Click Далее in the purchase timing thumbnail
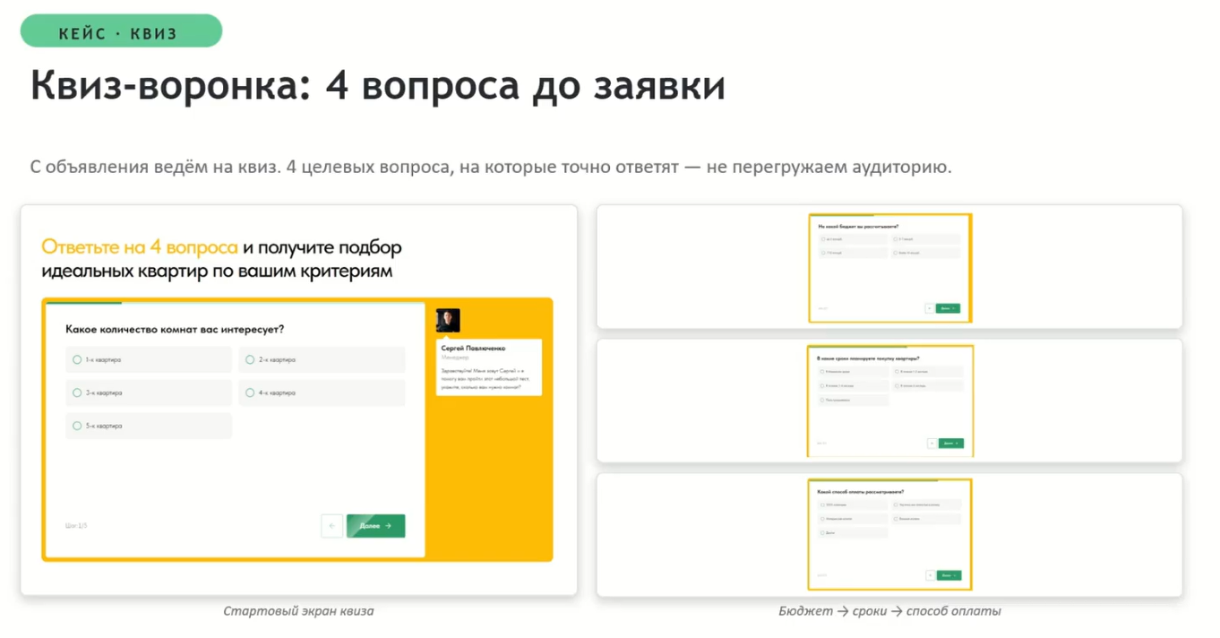 click(951, 443)
